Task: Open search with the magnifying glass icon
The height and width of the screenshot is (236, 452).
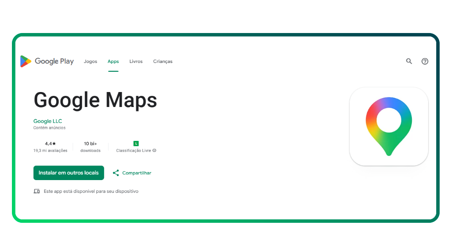Action: tap(409, 61)
